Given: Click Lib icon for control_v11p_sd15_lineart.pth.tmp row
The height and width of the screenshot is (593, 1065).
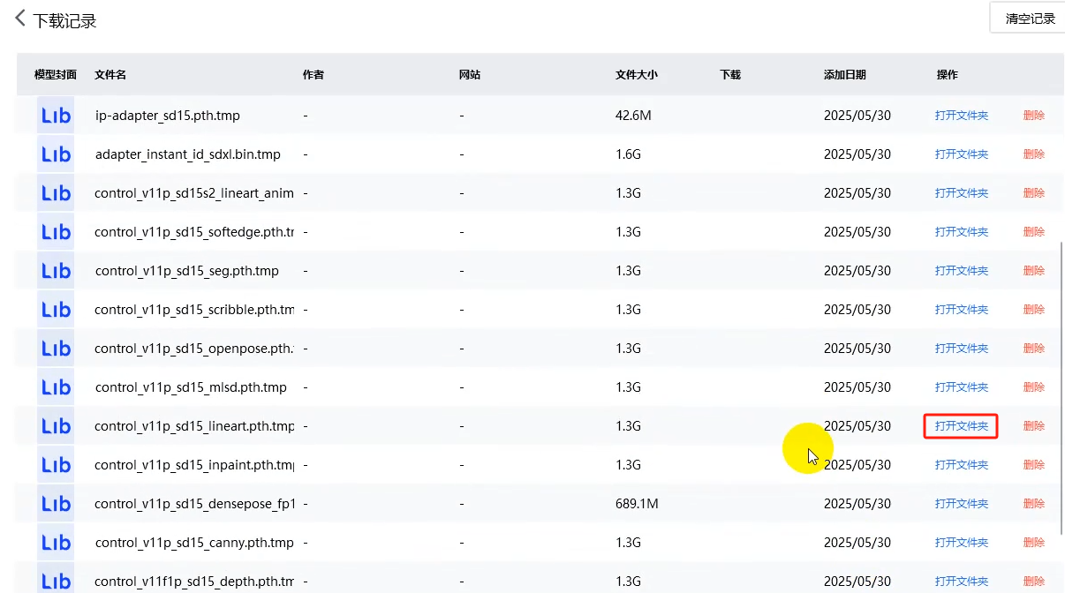Looking at the screenshot, I should coord(56,426).
